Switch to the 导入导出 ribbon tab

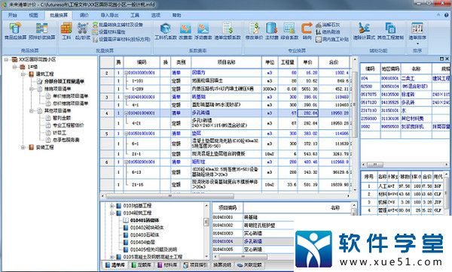pyautogui.click(x=109, y=15)
